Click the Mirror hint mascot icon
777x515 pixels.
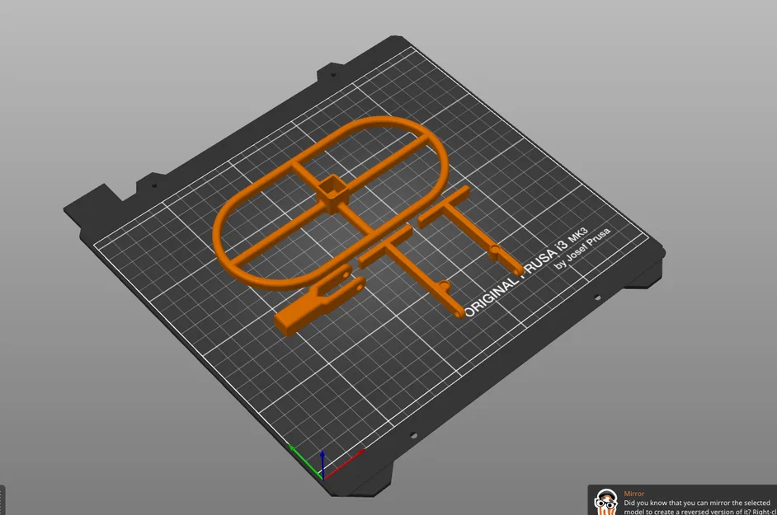coord(606,502)
